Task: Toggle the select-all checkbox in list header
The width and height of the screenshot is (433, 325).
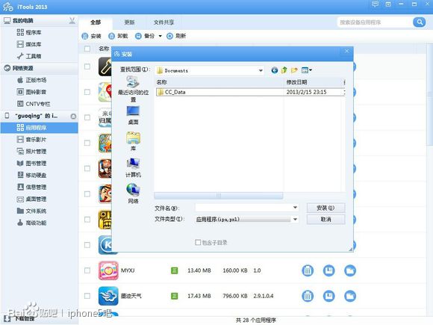Action: click(x=87, y=49)
